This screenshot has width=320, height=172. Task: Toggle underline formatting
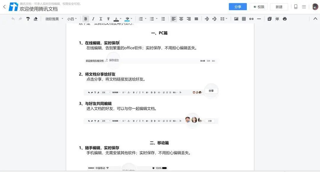pyautogui.click(x=101, y=19)
